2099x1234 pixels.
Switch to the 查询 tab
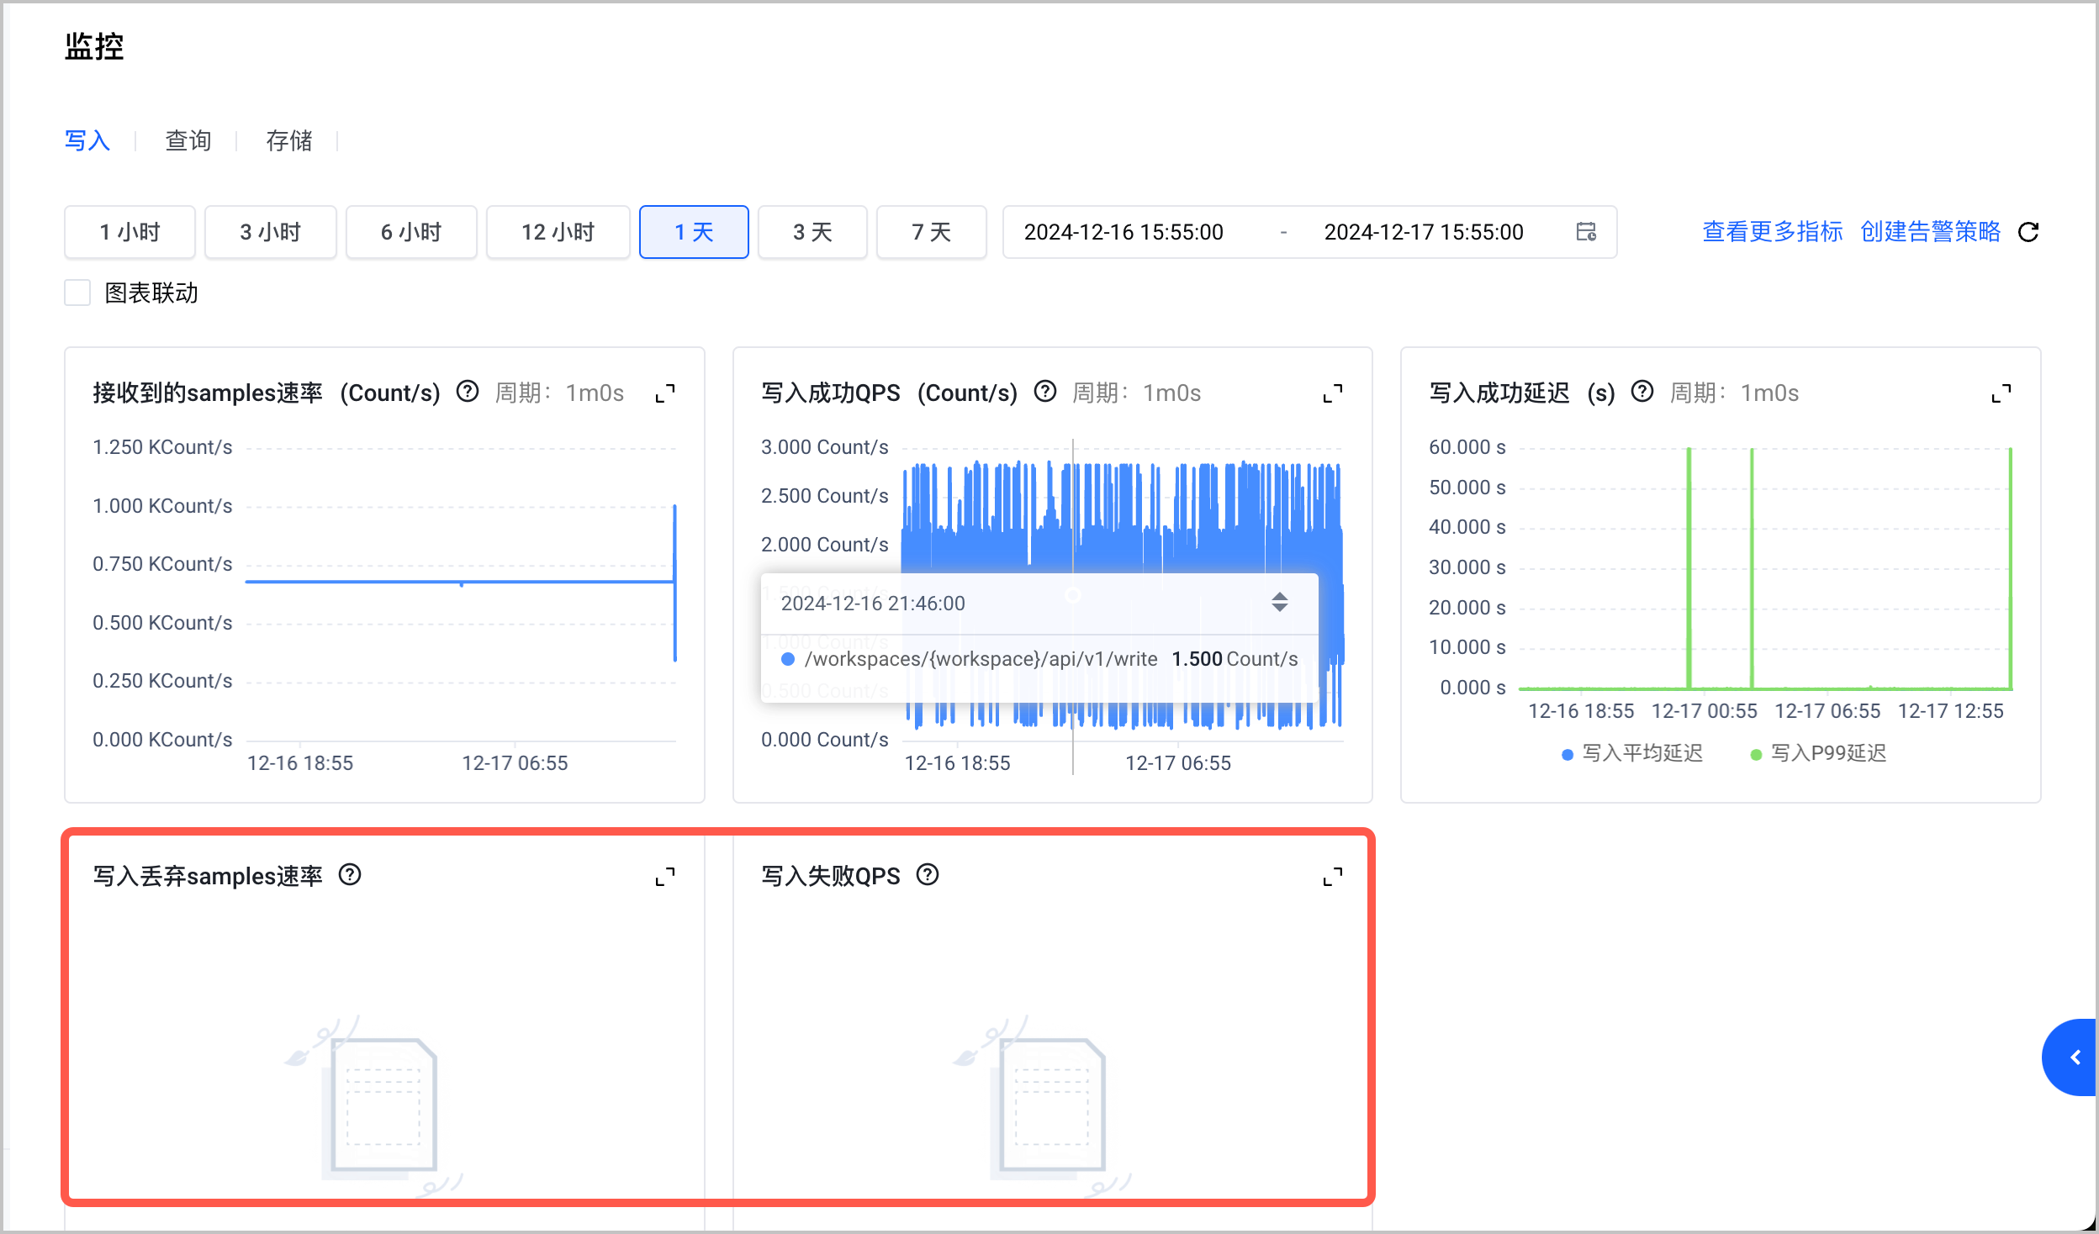[188, 140]
